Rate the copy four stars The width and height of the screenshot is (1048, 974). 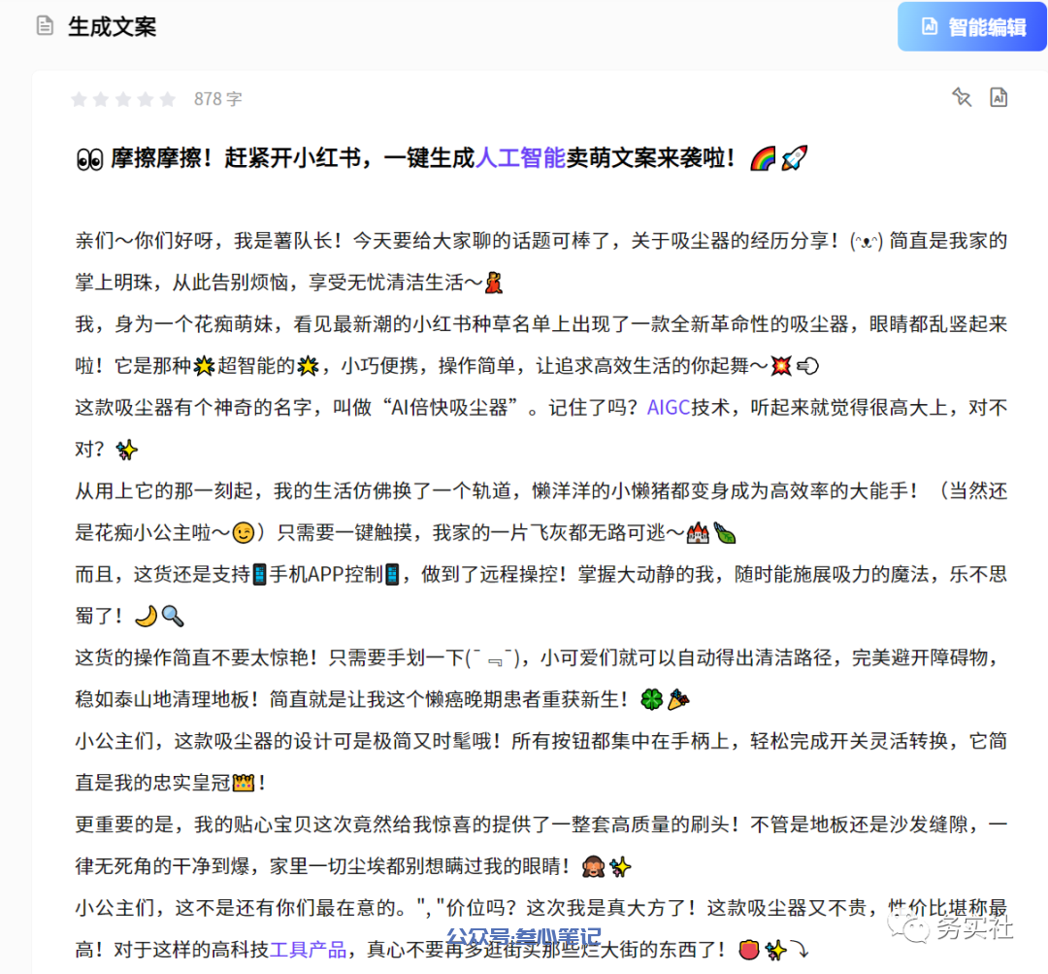145,100
